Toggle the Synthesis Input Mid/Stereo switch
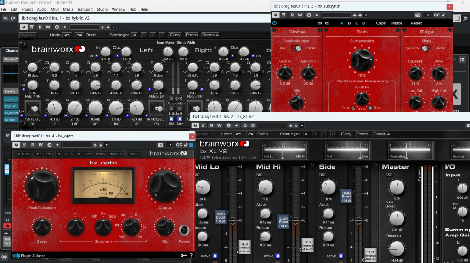 (x=297, y=48)
